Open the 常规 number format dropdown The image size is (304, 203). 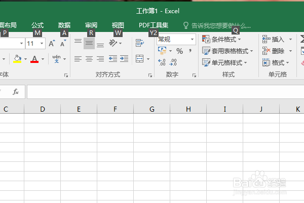coord(192,39)
